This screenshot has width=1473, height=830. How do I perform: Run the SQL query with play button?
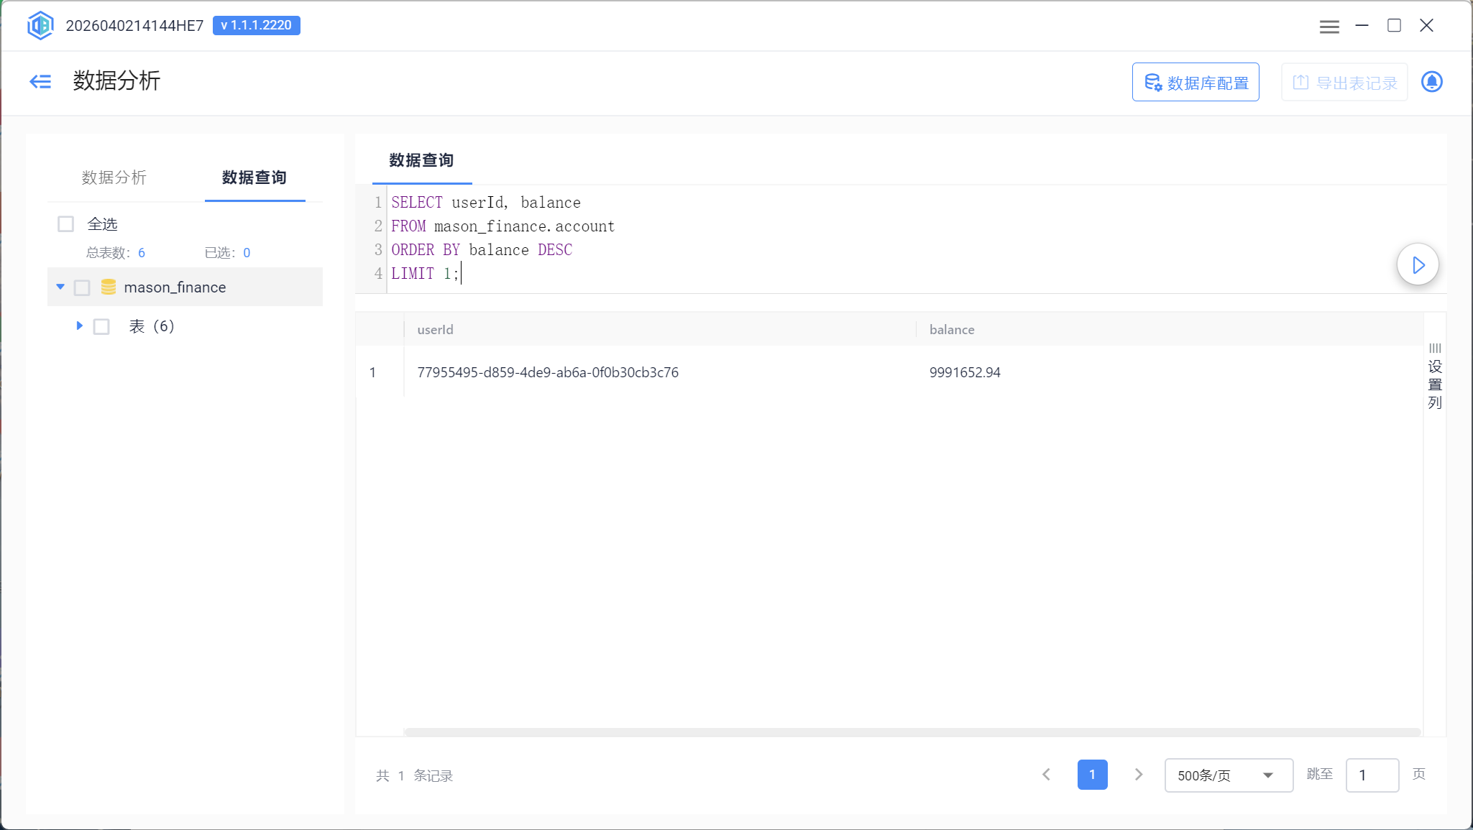pyautogui.click(x=1418, y=265)
